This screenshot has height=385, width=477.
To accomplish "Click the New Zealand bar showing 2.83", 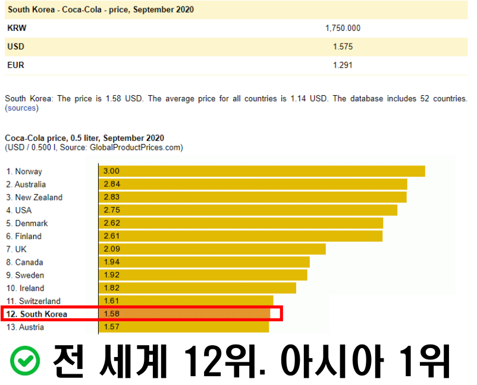I will coord(253,197).
